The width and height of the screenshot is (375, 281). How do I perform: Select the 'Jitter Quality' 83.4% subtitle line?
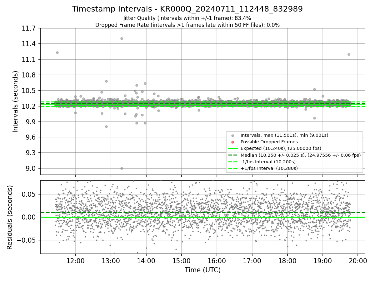[187, 18]
